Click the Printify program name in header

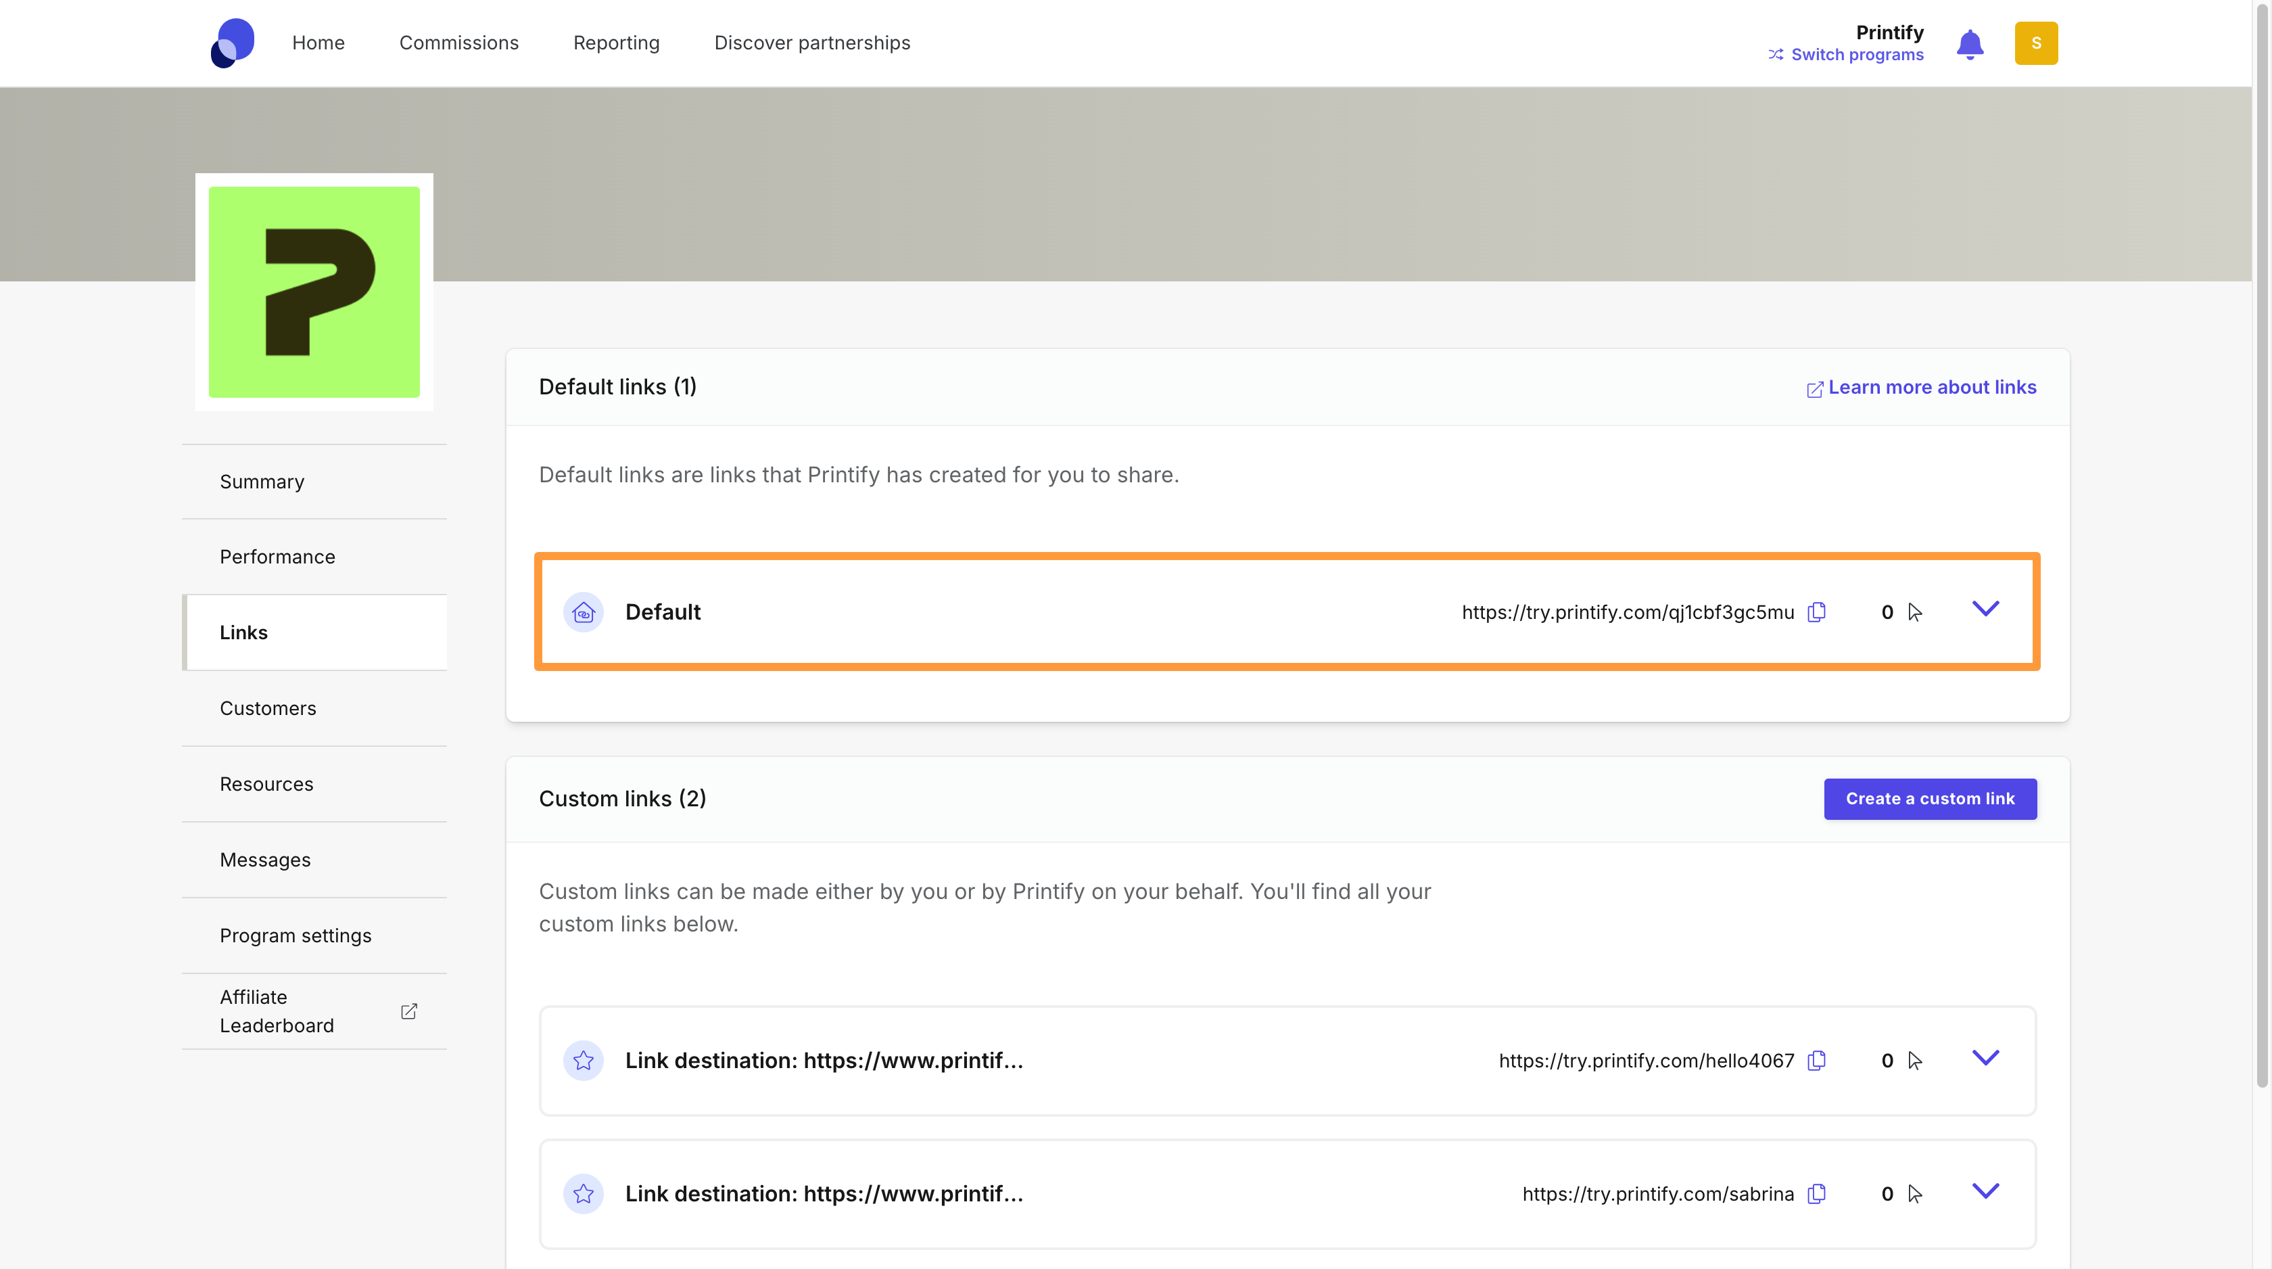[x=1889, y=32]
